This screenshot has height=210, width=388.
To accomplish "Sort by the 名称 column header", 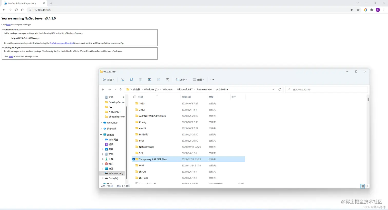I will 140,97.
